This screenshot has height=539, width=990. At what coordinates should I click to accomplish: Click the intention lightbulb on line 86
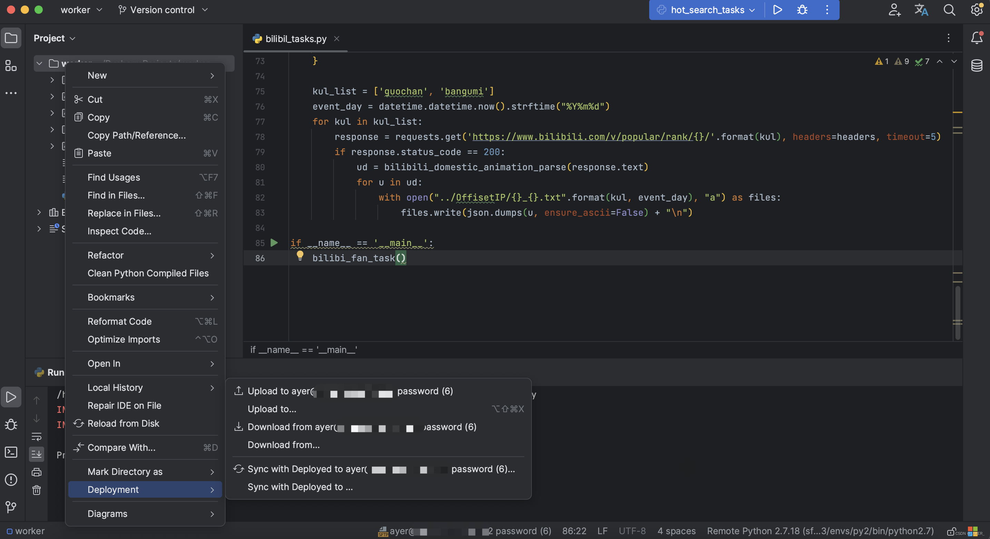300,255
